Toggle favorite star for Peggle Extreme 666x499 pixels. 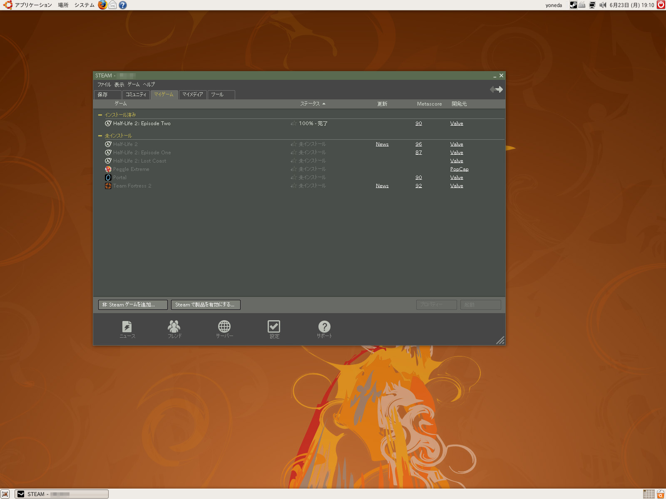pyautogui.click(x=293, y=169)
